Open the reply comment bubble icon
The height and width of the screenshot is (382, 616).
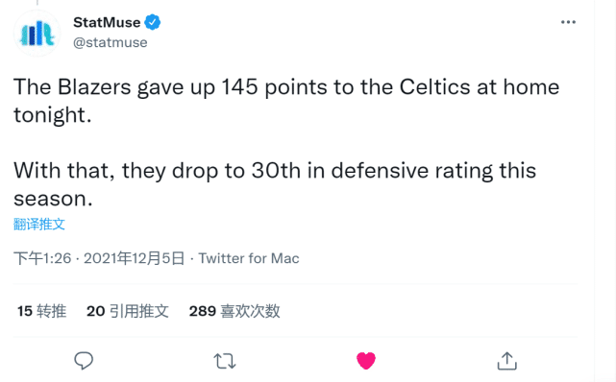[84, 361]
